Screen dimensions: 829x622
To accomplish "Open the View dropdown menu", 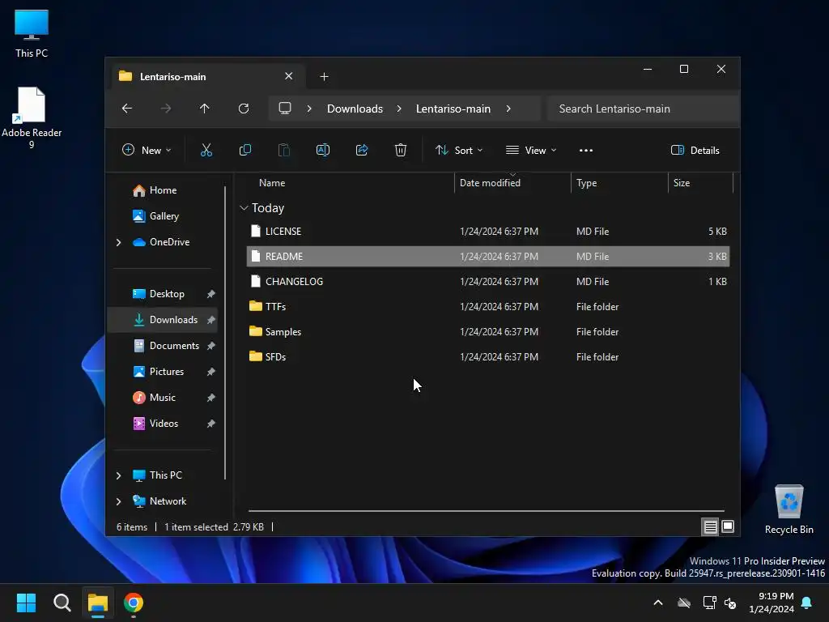I will coord(531,150).
